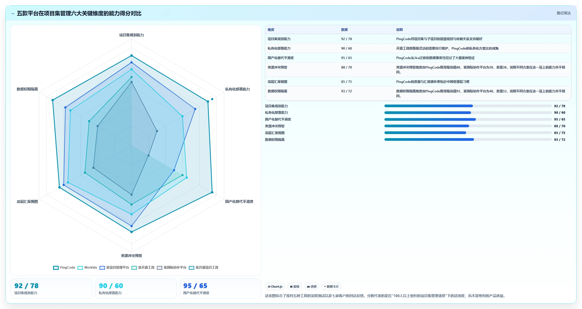The image size is (582, 309).
Task: Select the 90 / 60 私有化部署能力 data card
Action: 136,288
